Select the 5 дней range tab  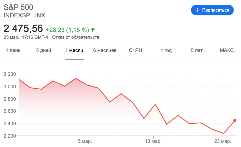pyautogui.click(x=44, y=50)
